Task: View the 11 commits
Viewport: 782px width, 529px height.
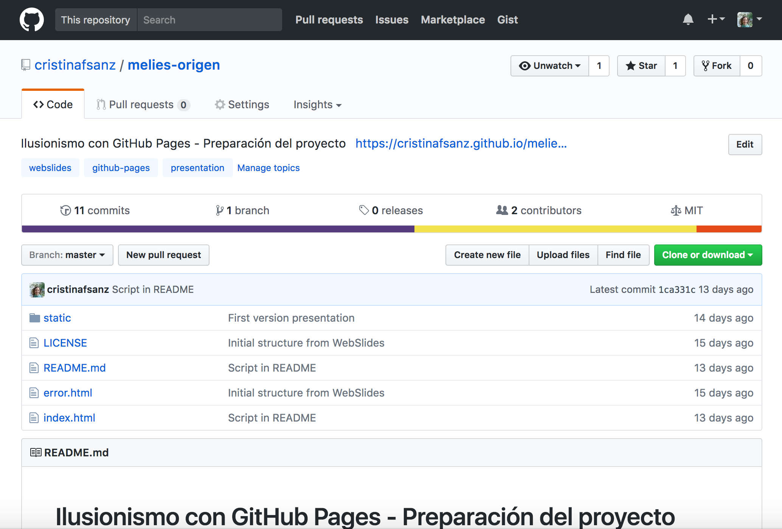Action: pos(95,210)
